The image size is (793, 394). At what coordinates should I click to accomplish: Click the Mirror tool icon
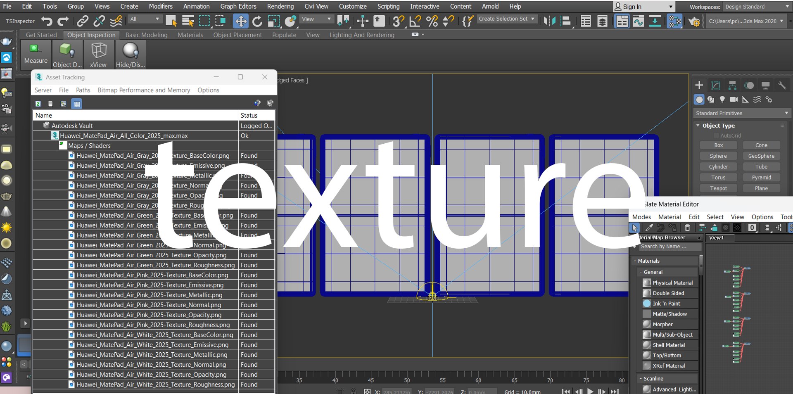[x=549, y=21]
